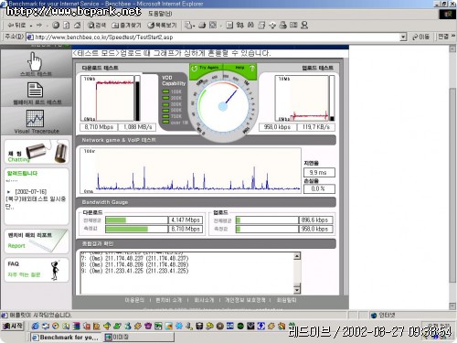Stop loading the page with Stop icon
The height and width of the screenshot is (343, 457).
coord(56,26)
